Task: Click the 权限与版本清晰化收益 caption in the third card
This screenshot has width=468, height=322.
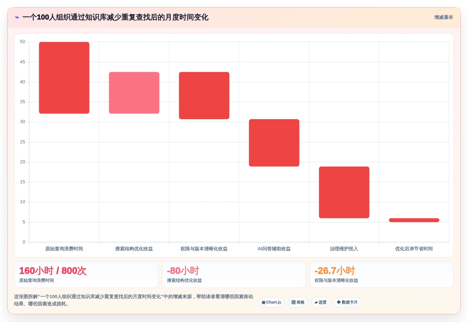Action: point(336,280)
